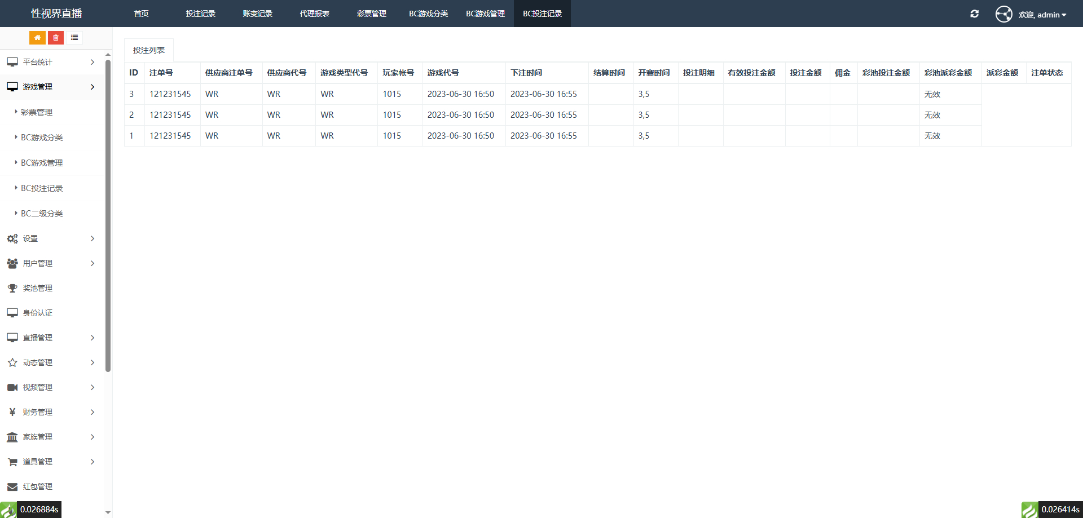Expand the 财务管理 menu chevron
This screenshot has width=1083, height=518.
click(x=93, y=413)
